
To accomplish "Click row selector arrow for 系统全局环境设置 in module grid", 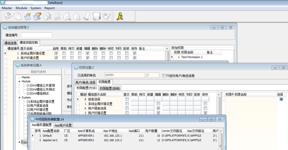I will pos(5,53).
